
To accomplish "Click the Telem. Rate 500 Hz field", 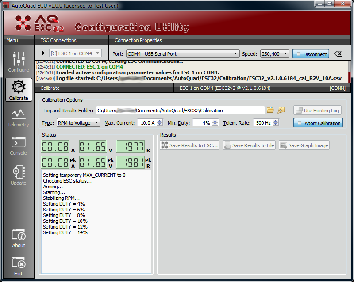I will point(263,123).
